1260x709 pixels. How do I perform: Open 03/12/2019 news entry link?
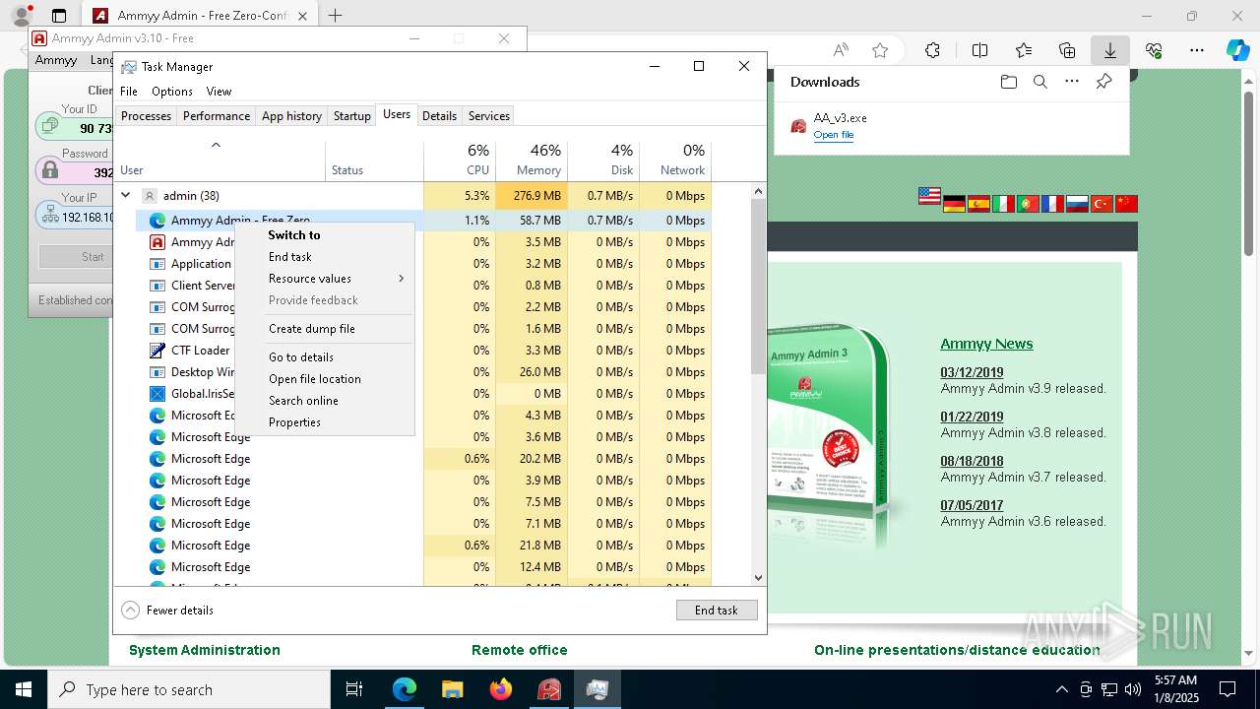point(972,372)
